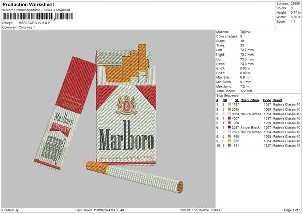Click the Amber Black description

(250, 128)
